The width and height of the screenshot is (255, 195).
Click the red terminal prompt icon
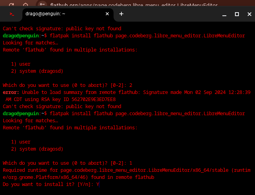(12, 14)
